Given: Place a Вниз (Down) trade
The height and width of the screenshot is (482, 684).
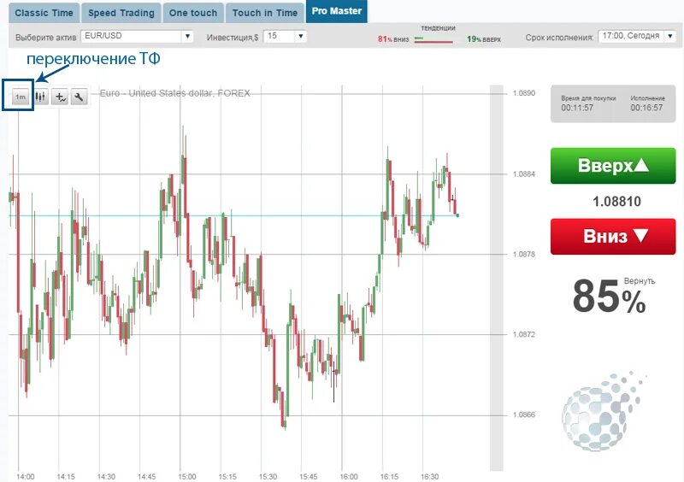Looking at the screenshot, I should pos(613,237).
